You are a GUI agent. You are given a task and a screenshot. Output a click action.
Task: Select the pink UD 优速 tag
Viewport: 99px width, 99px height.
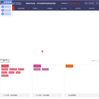pyautogui.click(x=45, y=69)
